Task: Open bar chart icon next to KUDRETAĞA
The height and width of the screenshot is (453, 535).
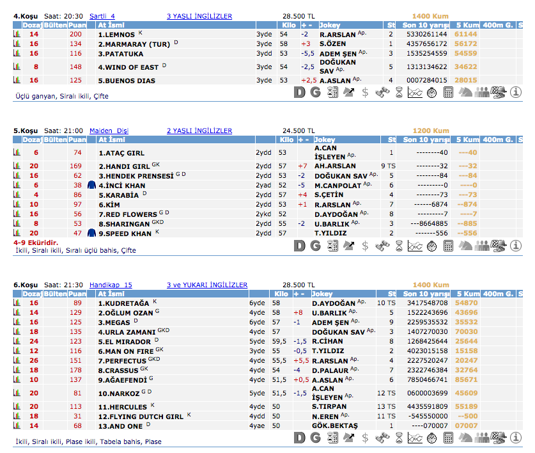Action: click(17, 303)
